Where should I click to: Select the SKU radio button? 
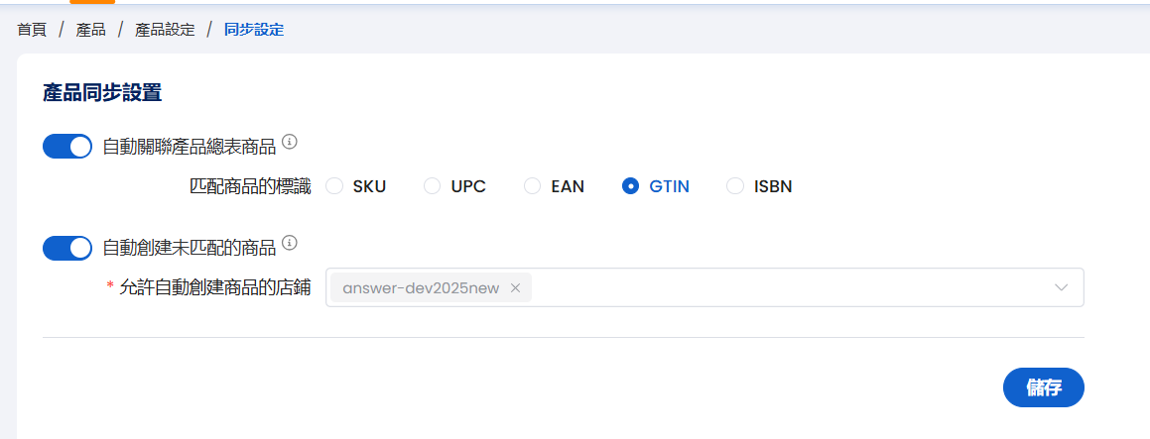[x=334, y=186]
